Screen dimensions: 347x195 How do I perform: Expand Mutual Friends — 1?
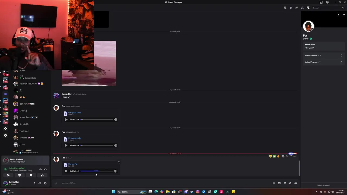[323, 62]
